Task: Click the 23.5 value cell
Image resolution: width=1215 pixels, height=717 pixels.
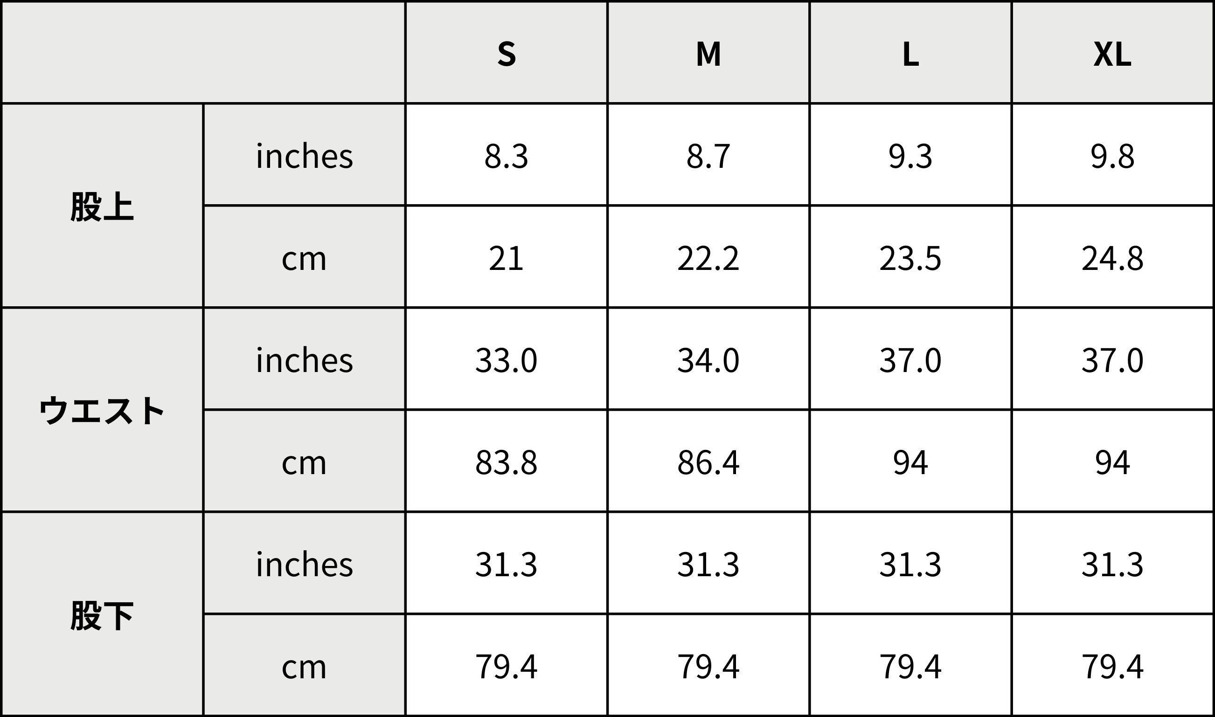Action: coord(910,258)
